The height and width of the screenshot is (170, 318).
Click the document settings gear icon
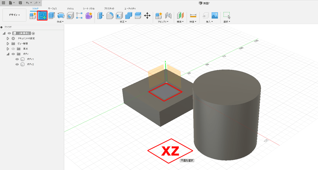[x=13, y=38]
